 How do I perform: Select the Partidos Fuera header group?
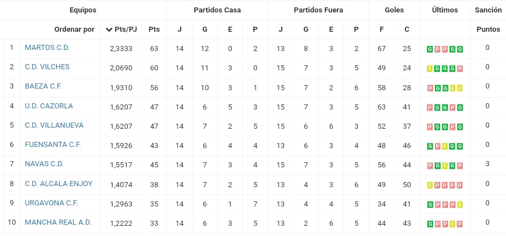(318, 10)
